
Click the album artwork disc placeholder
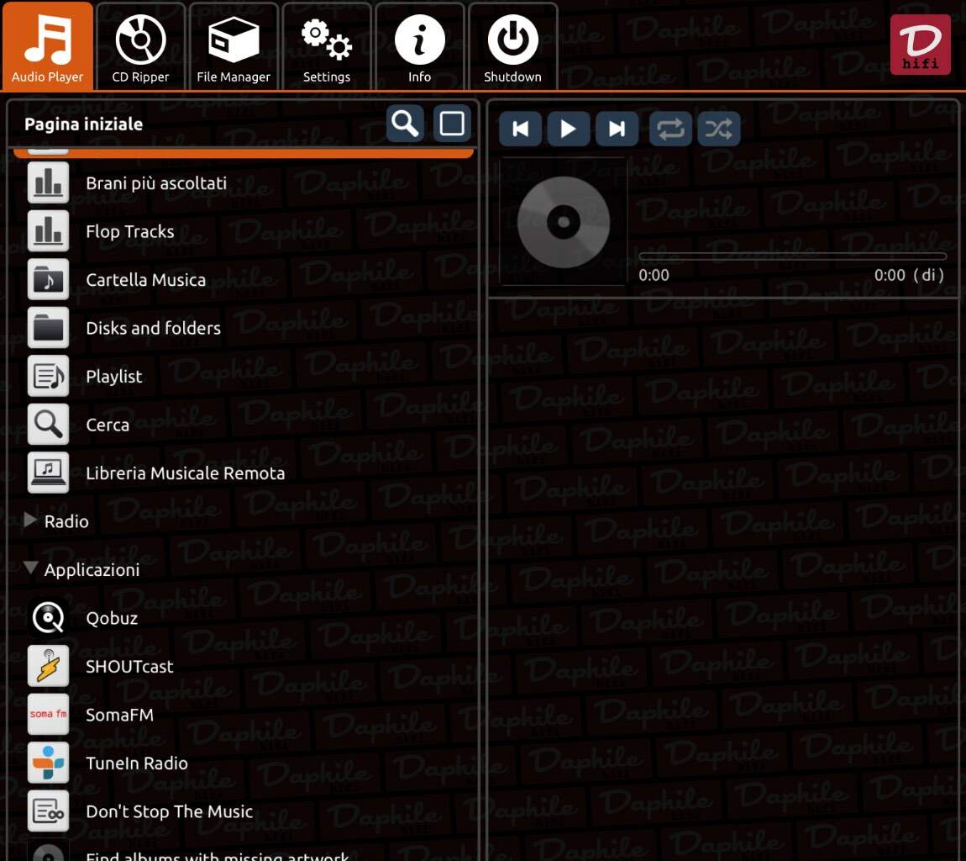tap(563, 221)
